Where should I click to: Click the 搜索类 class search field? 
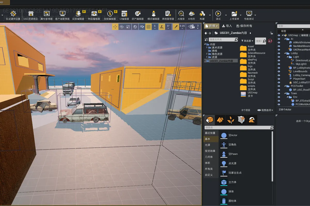click(239, 127)
